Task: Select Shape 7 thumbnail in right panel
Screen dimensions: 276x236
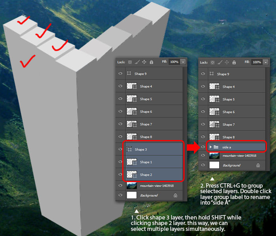Action: coord(214,124)
